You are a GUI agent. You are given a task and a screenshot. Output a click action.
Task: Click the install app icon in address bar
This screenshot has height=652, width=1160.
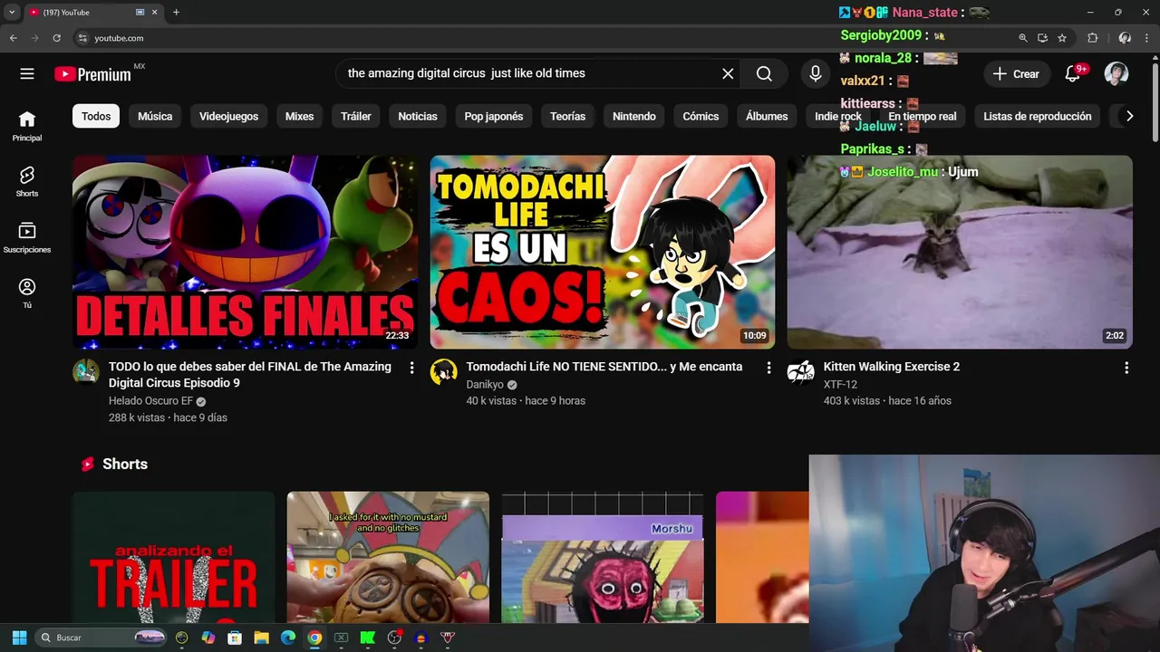[x=1042, y=38]
